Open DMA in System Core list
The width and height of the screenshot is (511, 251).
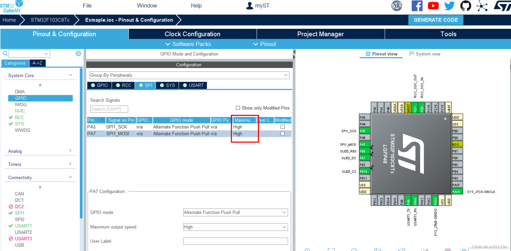pos(20,92)
